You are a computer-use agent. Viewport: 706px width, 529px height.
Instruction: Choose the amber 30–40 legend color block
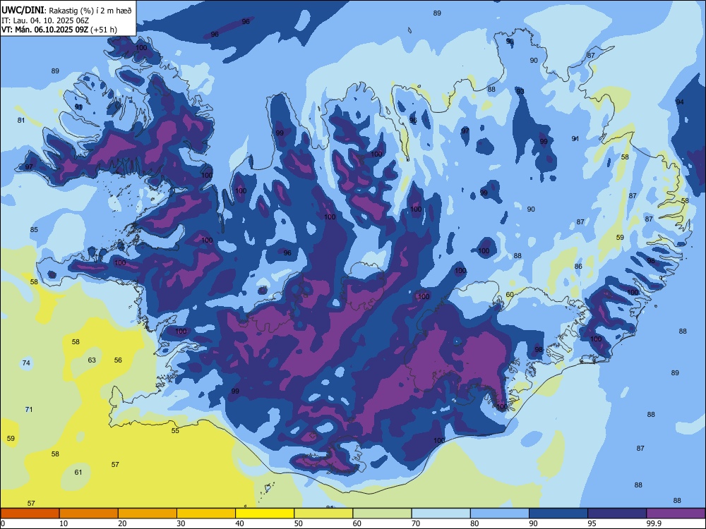[206, 513]
